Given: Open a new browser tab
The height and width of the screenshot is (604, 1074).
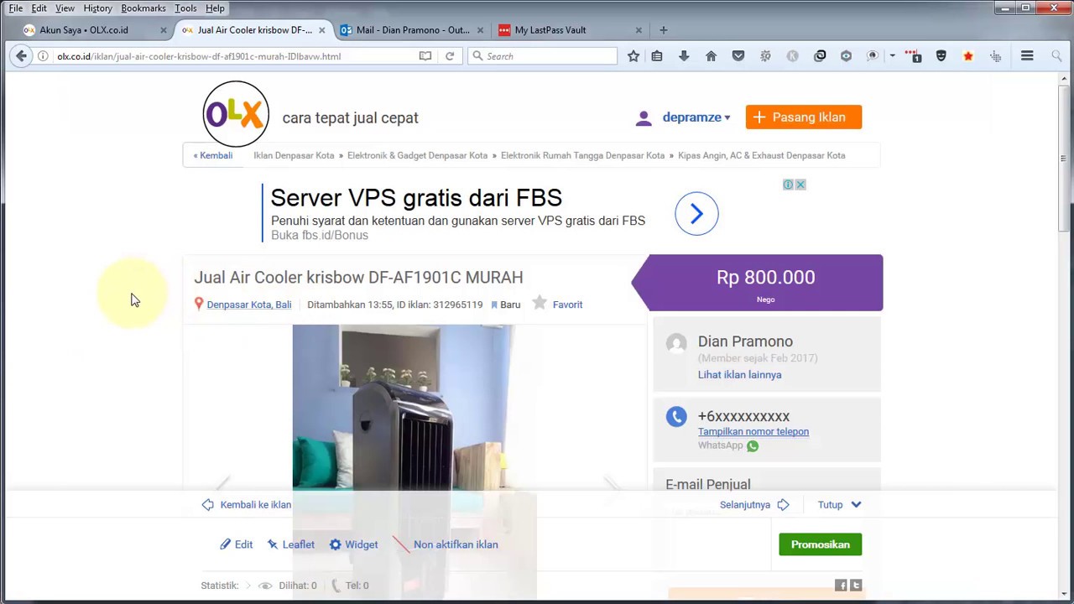Looking at the screenshot, I should (x=663, y=30).
